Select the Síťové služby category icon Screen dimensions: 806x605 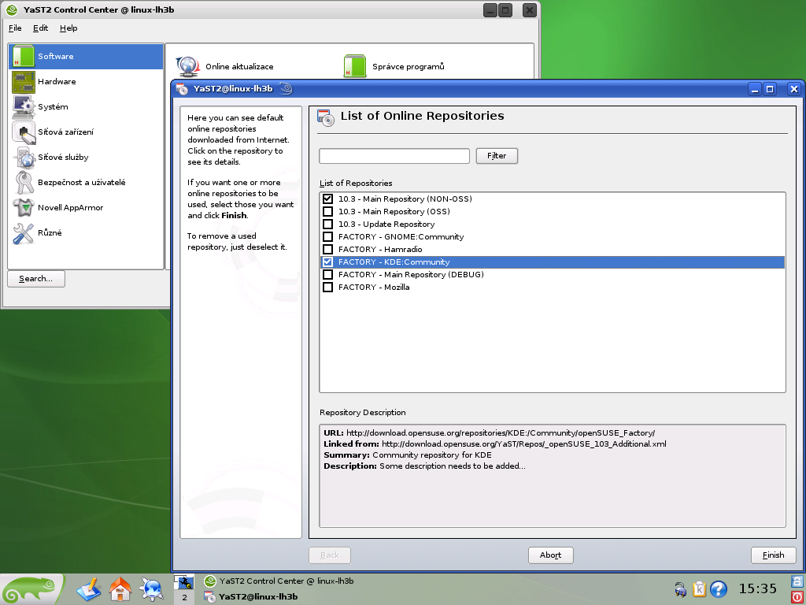[x=23, y=158]
